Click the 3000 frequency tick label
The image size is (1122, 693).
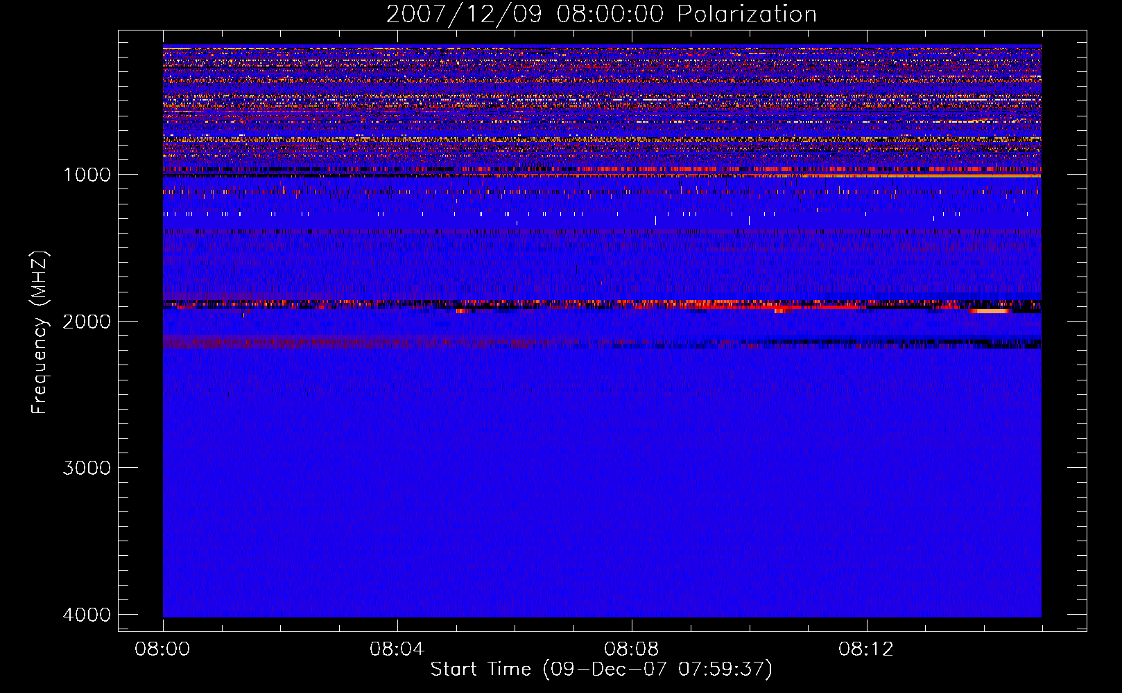click(x=87, y=468)
